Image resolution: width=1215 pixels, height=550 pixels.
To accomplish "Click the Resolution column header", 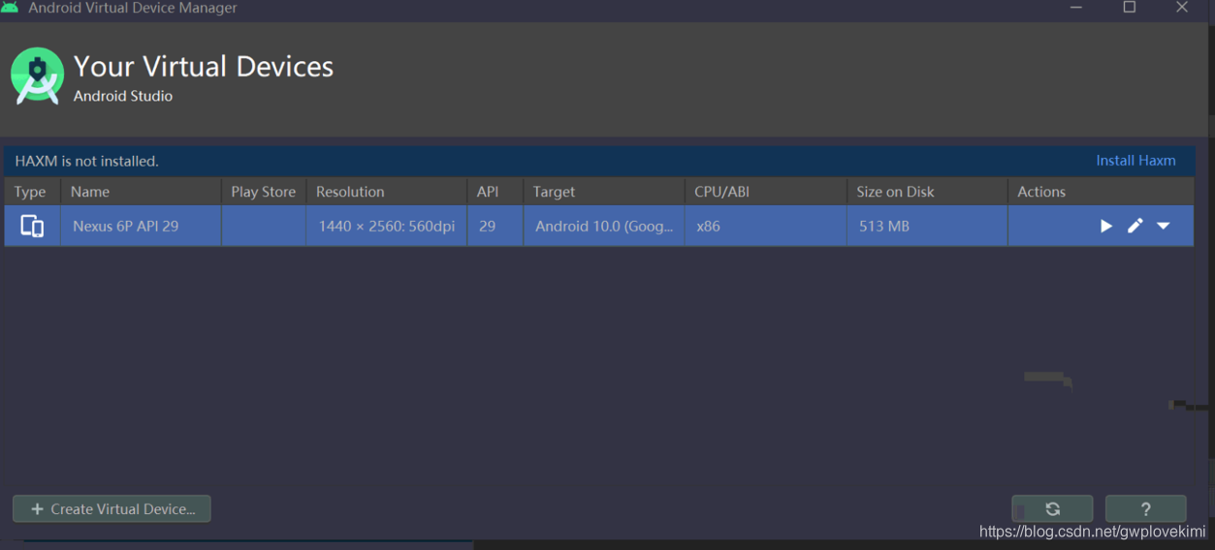I will tap(386, 192).
